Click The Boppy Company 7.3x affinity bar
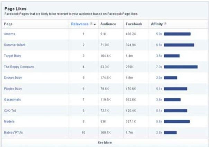Image resolution: width=209 pixels, height=147 pixels. click(181, 67)
